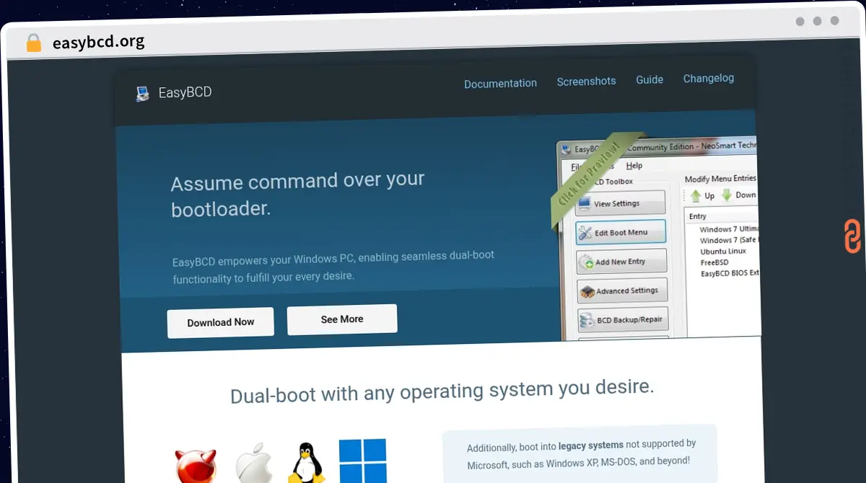Click the easybcd.org address text
The image size is (866, 483).
click(99, 42)
